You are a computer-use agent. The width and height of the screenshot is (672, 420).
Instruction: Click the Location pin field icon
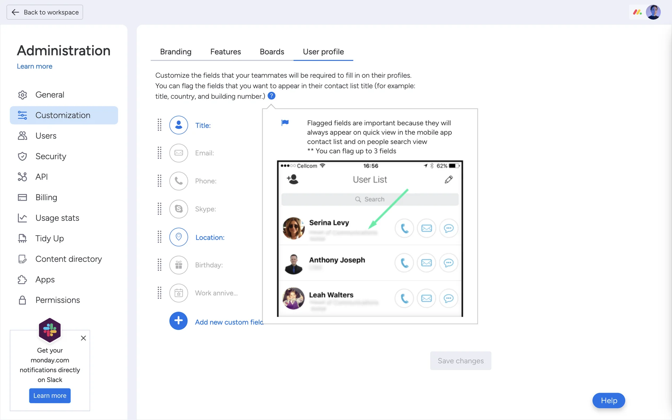[178, 237]
